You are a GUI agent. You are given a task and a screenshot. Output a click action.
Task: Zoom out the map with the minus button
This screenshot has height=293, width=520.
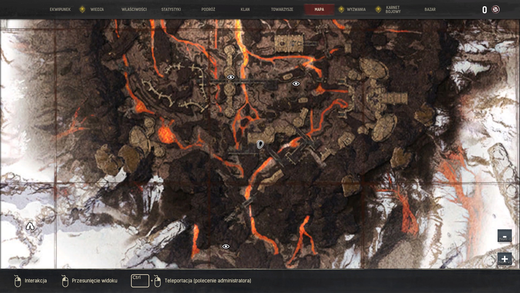pos(505,236)
